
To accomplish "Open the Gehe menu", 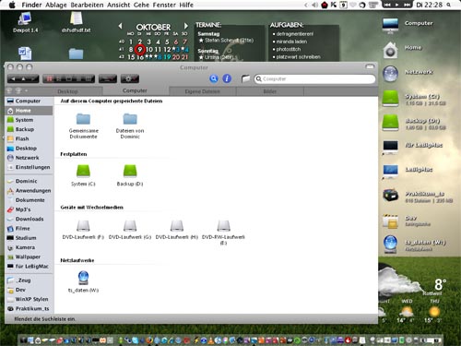I will pos(141,5).
